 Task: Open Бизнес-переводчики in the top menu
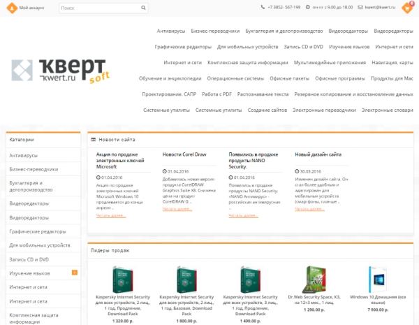coord(215,31)
